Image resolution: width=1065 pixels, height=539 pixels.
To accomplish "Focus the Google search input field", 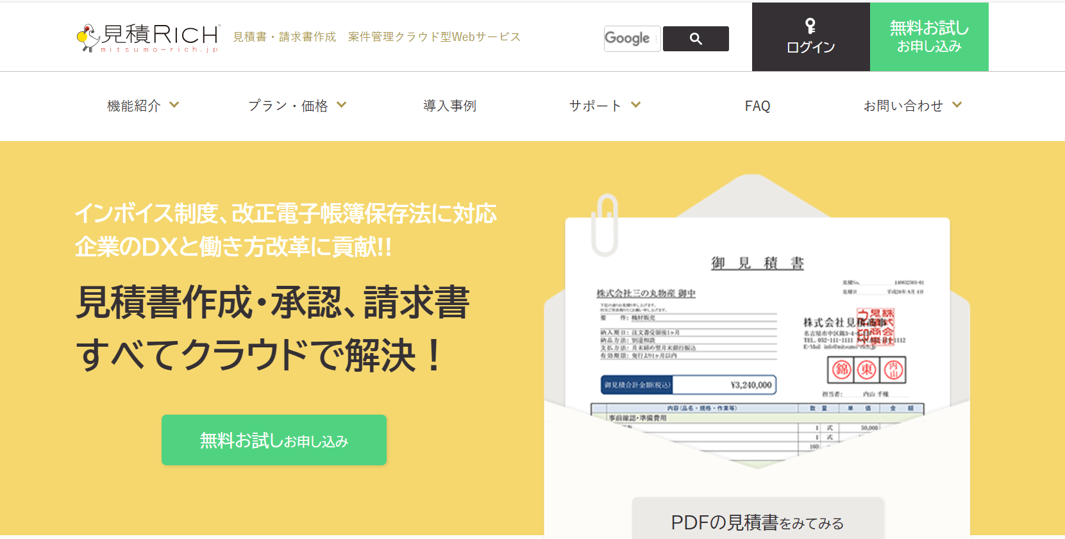I will [x=632, y=38].
